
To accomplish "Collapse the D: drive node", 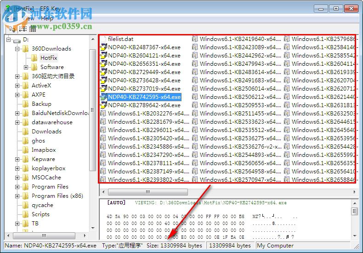I will (9, 40).
